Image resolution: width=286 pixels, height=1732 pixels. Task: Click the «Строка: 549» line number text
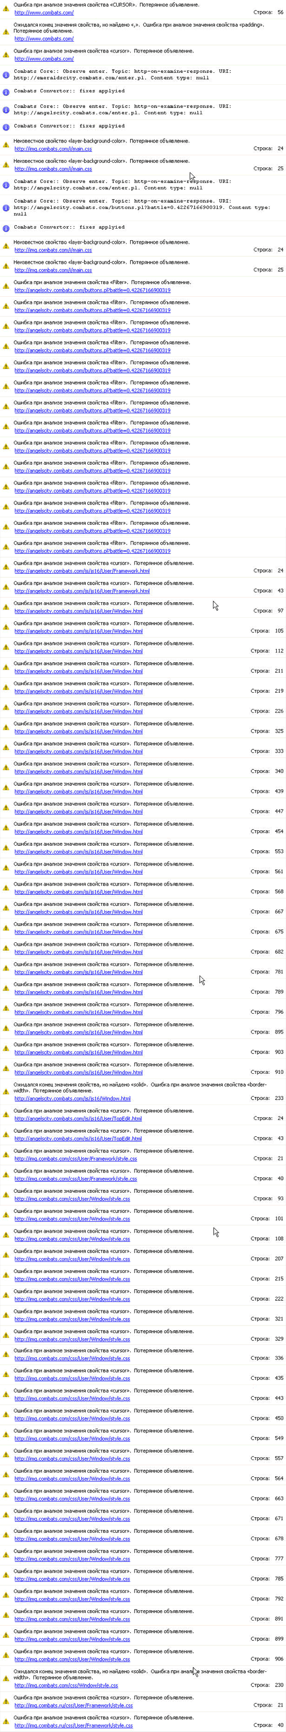[267, 1438]
